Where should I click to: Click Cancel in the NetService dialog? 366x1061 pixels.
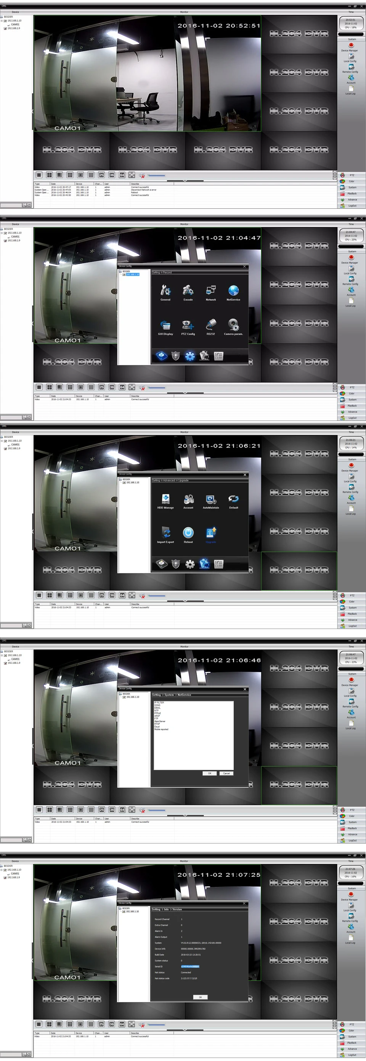(x=226, y=773)
